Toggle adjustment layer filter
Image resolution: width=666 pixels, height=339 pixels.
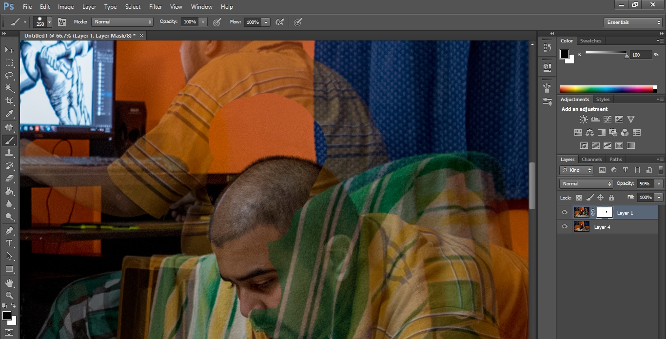tap(614, 170)
